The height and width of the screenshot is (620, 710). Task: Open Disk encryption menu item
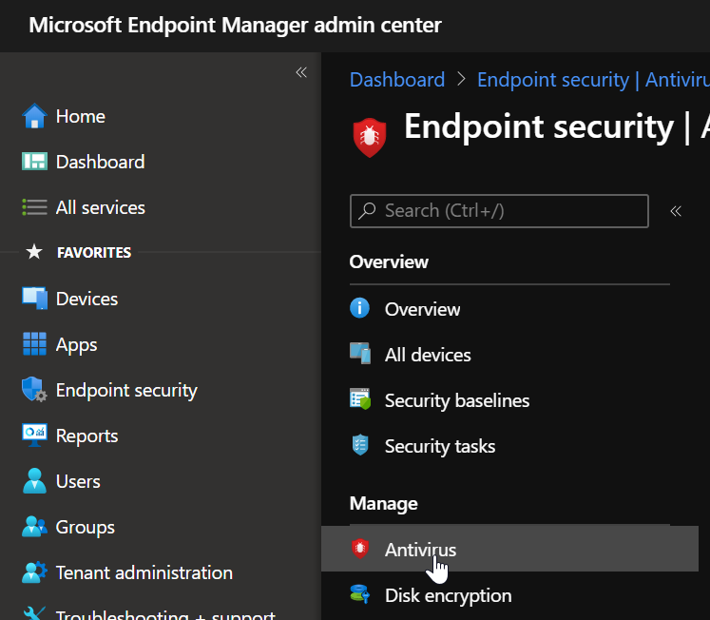(x=448, y=595)
